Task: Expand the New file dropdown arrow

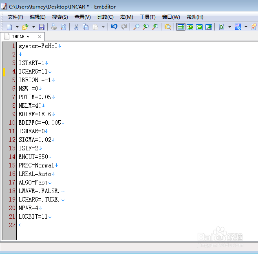Action: tap(17, 27)
